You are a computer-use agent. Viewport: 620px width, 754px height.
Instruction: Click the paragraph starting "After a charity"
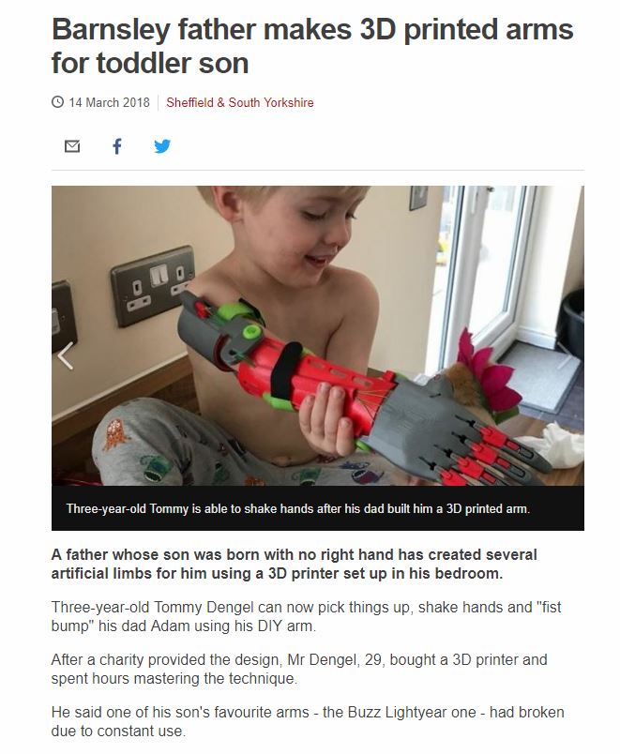coord(298,669)
